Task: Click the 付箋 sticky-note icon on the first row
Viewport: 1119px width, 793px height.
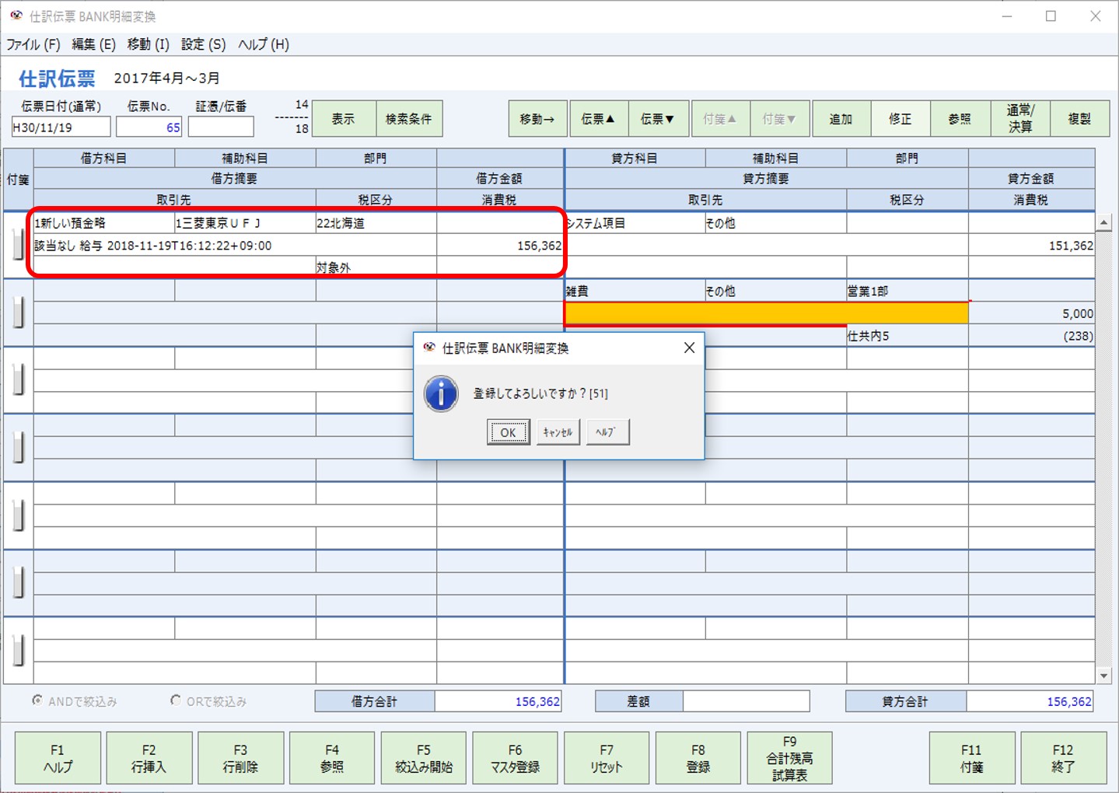Action: pos(17,245)
